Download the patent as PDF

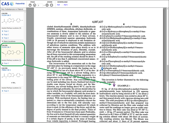[x=58, y=5]
